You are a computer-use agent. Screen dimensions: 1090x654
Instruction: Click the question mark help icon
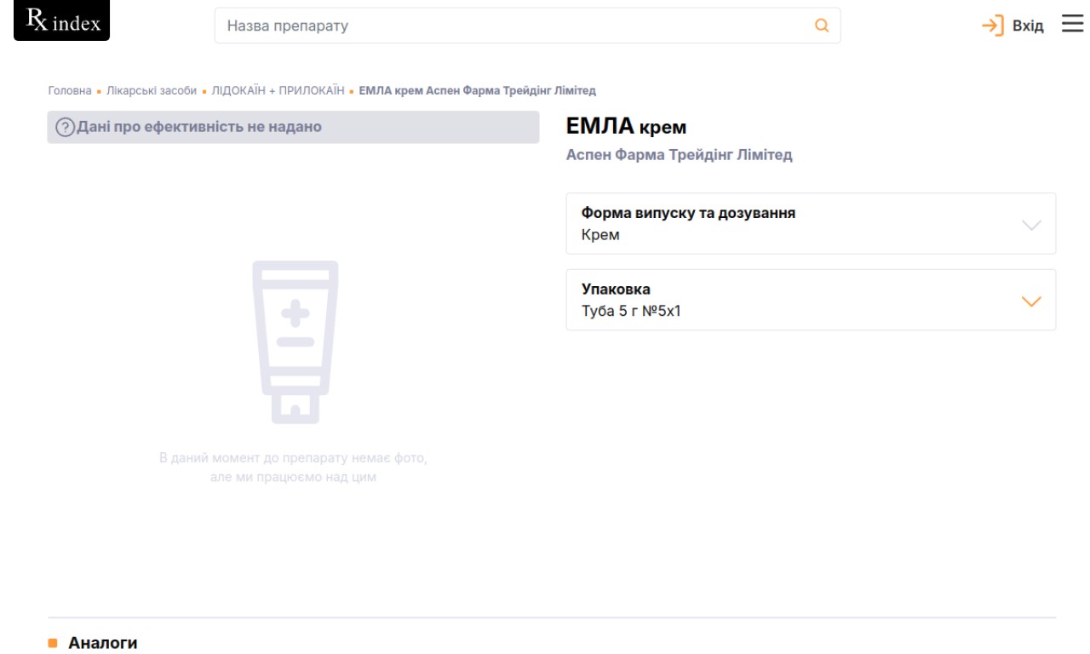64,128
